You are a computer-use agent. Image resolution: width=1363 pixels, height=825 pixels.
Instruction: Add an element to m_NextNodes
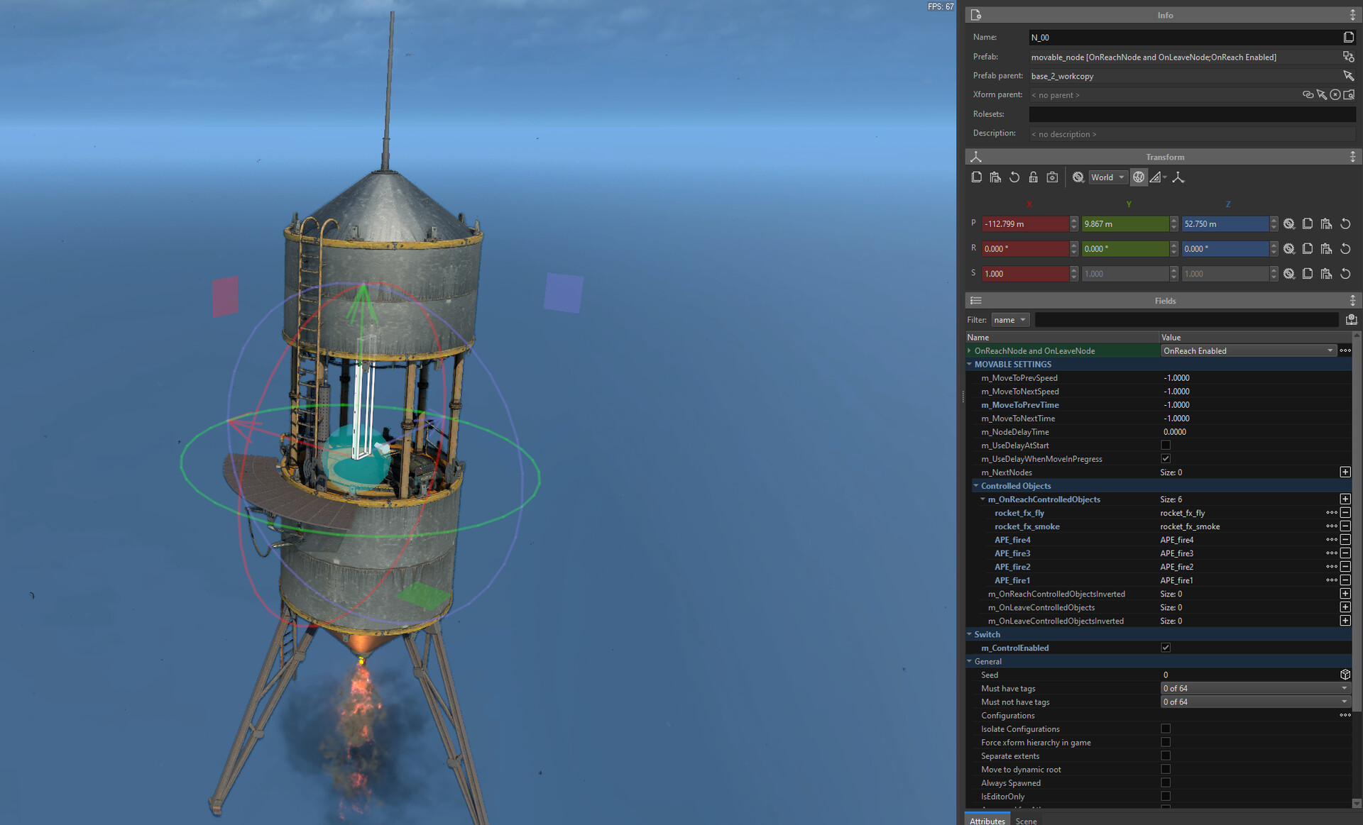coord(1345,472)
